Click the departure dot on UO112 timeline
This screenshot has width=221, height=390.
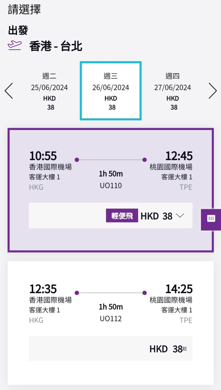[x=77, y=293]
